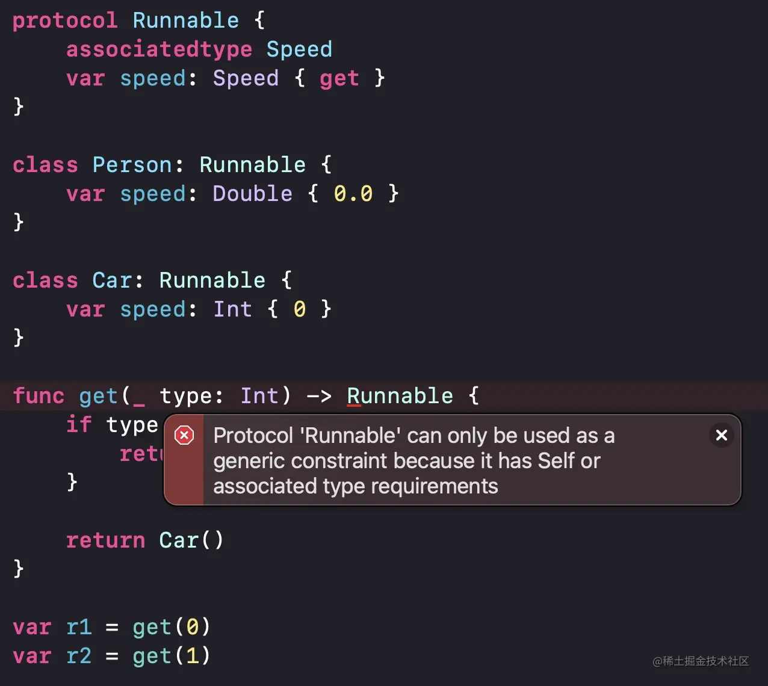Click 'get' function name in declaration
The image size is (768, 686).
pyautogui.click(x=99, y=397)
